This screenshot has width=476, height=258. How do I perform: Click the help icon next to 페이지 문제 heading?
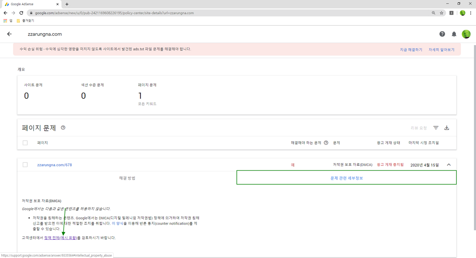click(63, 128)
